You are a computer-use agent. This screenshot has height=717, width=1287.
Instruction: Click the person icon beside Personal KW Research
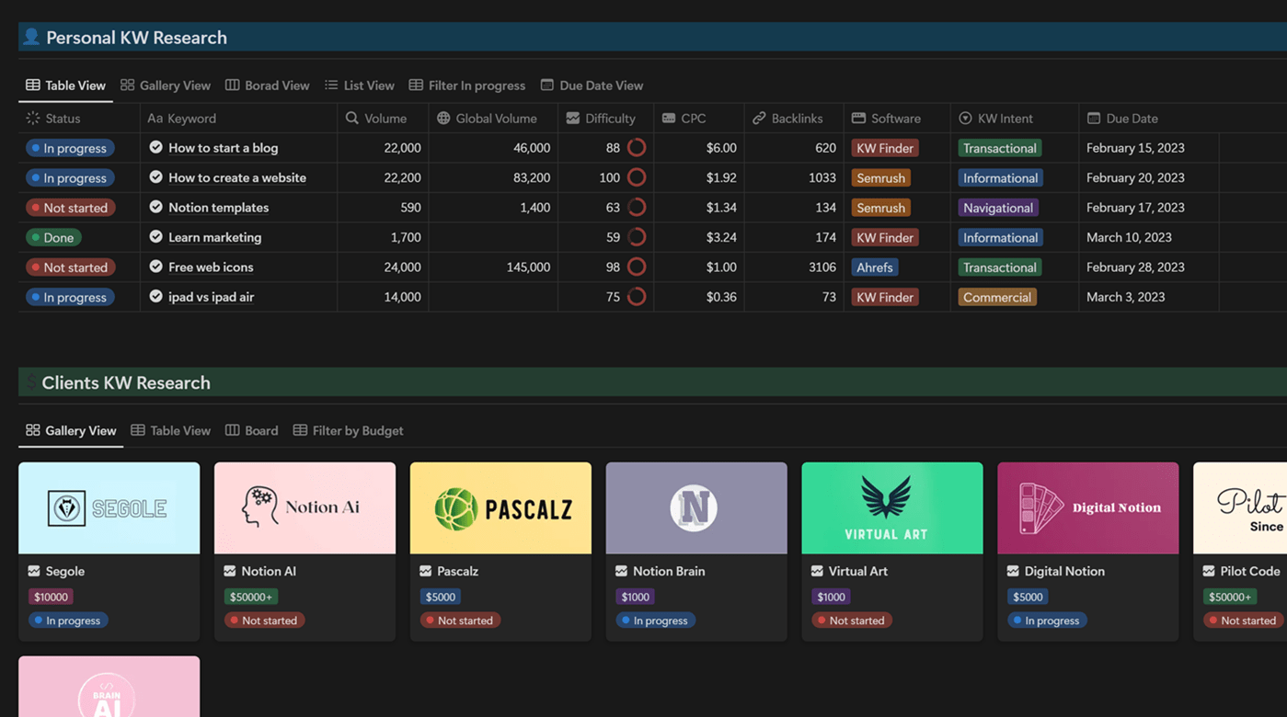[31, 37]
